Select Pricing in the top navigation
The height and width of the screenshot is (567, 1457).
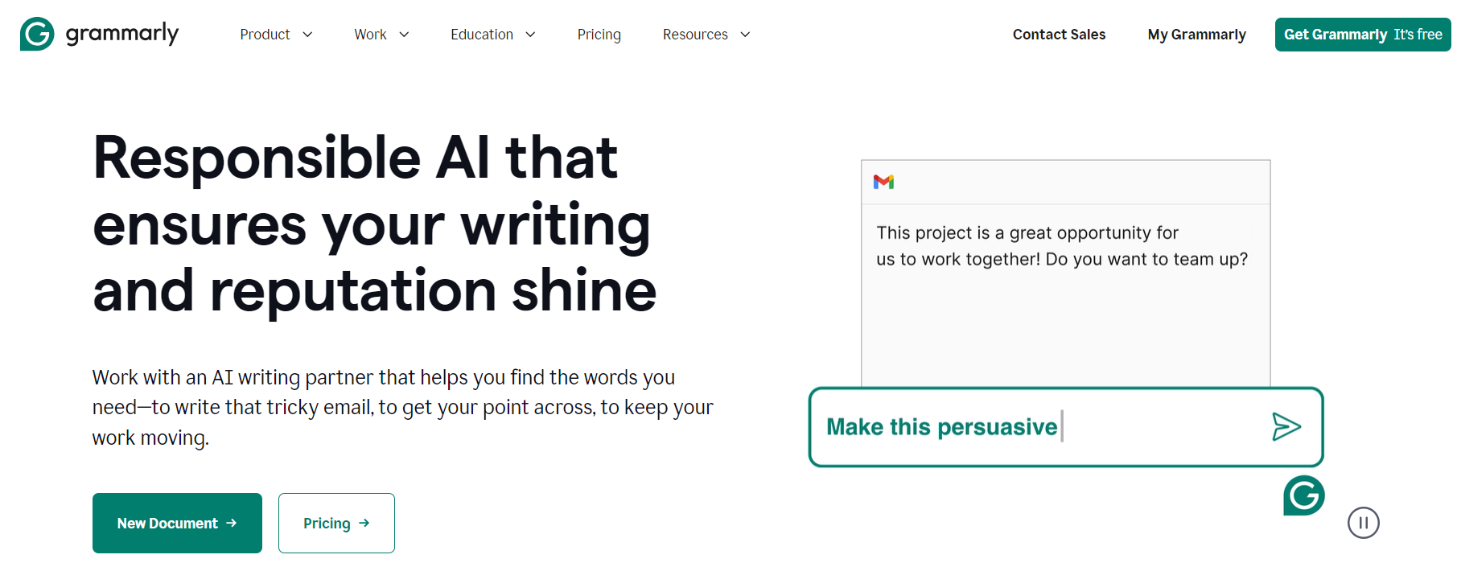coord(599,35)
